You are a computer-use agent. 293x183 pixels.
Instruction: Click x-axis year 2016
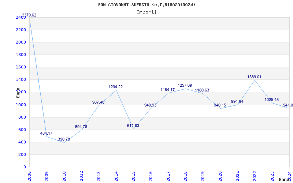(x=151, y=176)
